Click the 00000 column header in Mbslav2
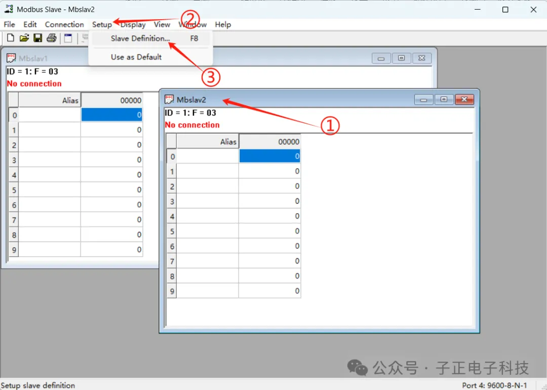 (x=270, y=141)
